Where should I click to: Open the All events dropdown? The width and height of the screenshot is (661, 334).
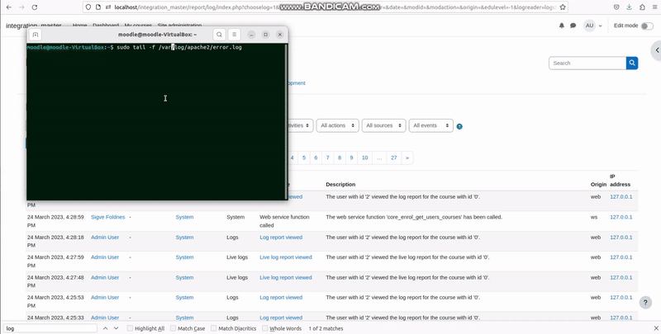[x=430, y=125]
